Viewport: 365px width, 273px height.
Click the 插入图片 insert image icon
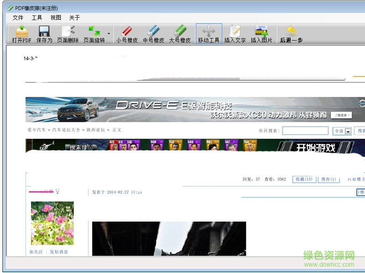tap(261, 33)
